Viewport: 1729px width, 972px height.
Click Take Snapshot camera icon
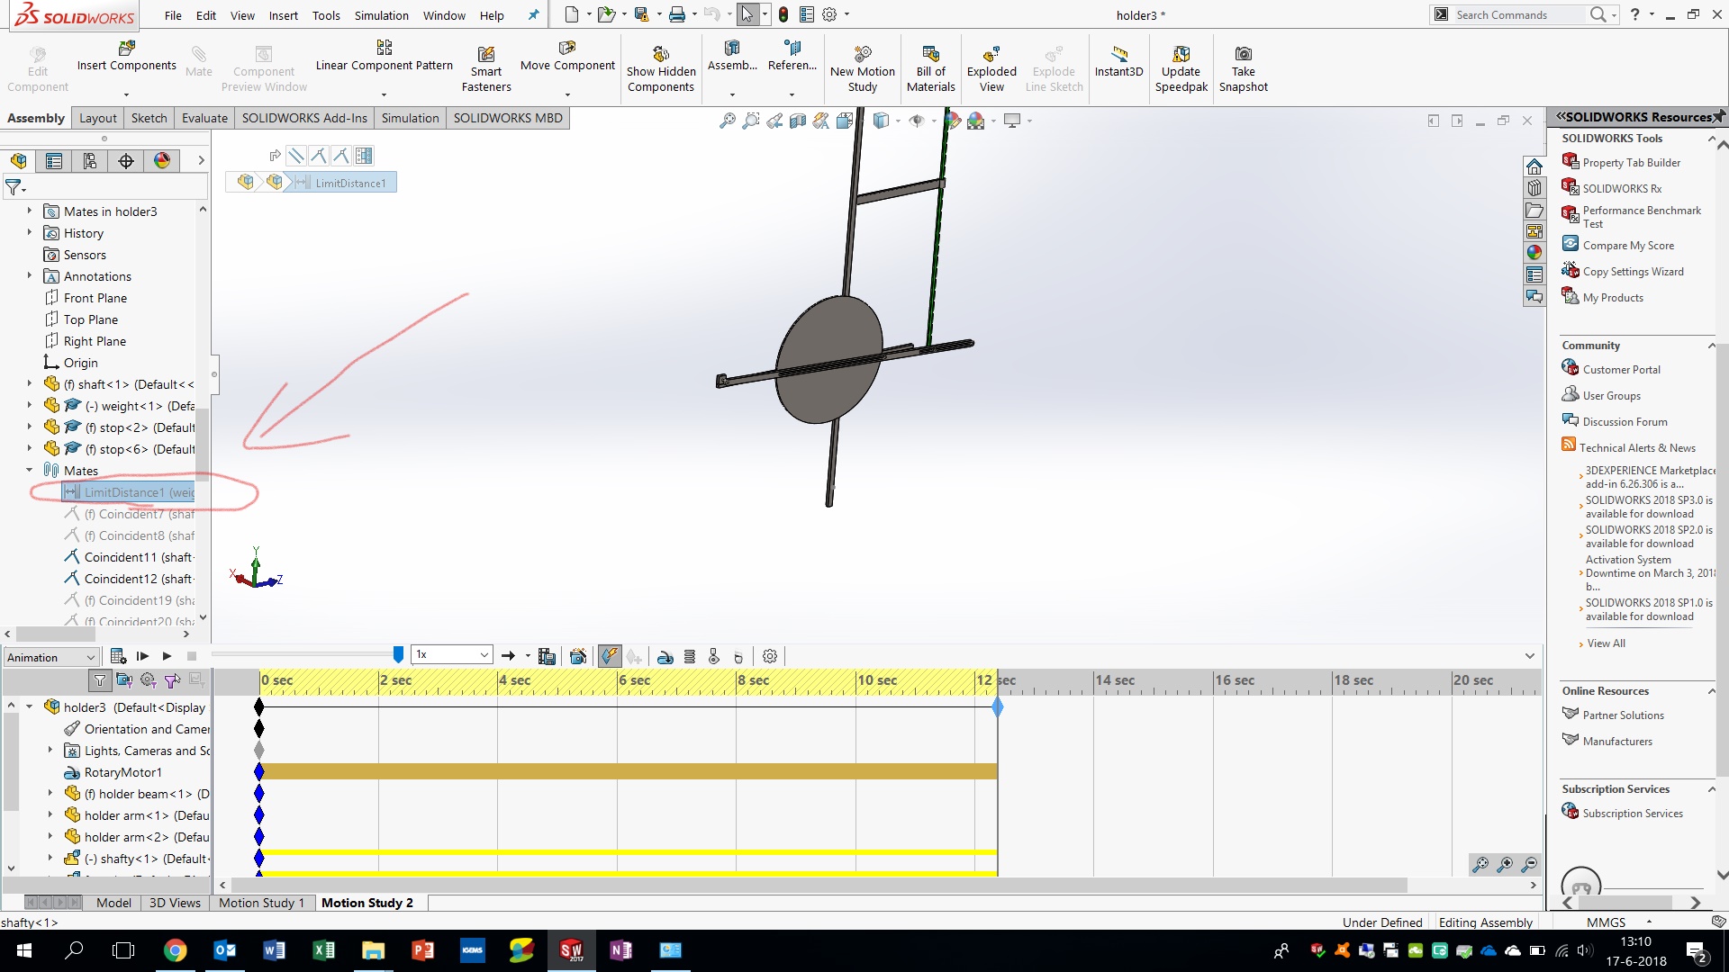click(x=1243, y=55)
